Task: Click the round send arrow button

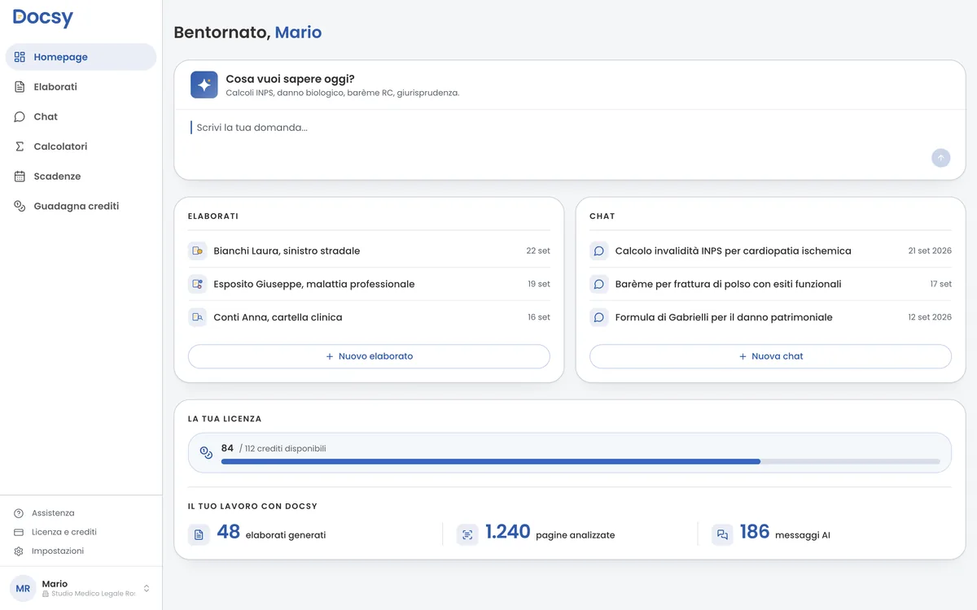Action: click(941, 158)
